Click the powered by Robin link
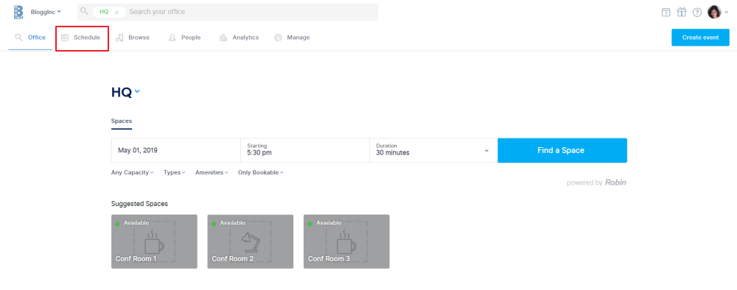The width and height of the screenshot is (737, 290). click(x=596, y=183)
